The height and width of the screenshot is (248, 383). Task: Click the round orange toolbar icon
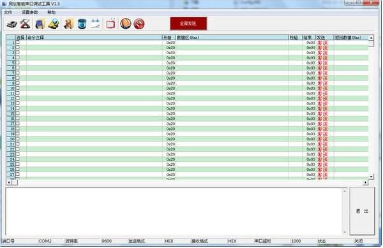[x=126, y=24]
